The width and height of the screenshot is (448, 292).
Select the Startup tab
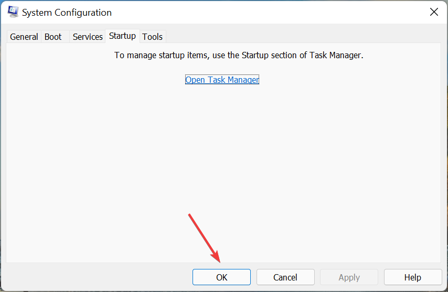point(122,36)
